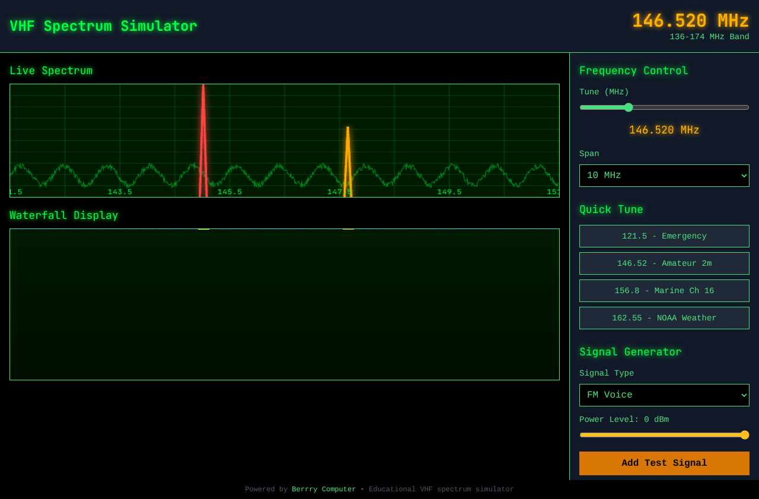Click the 146.520 MHz header readout

(690, 21)
